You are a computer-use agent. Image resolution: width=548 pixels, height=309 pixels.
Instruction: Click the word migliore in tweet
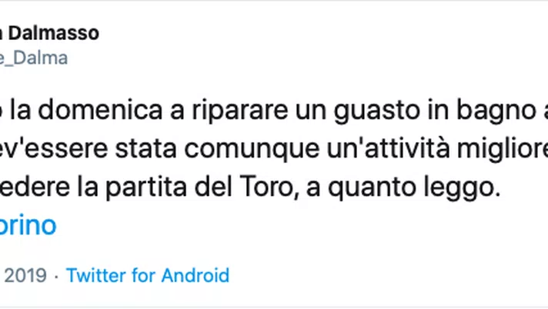tap(503, 150)
